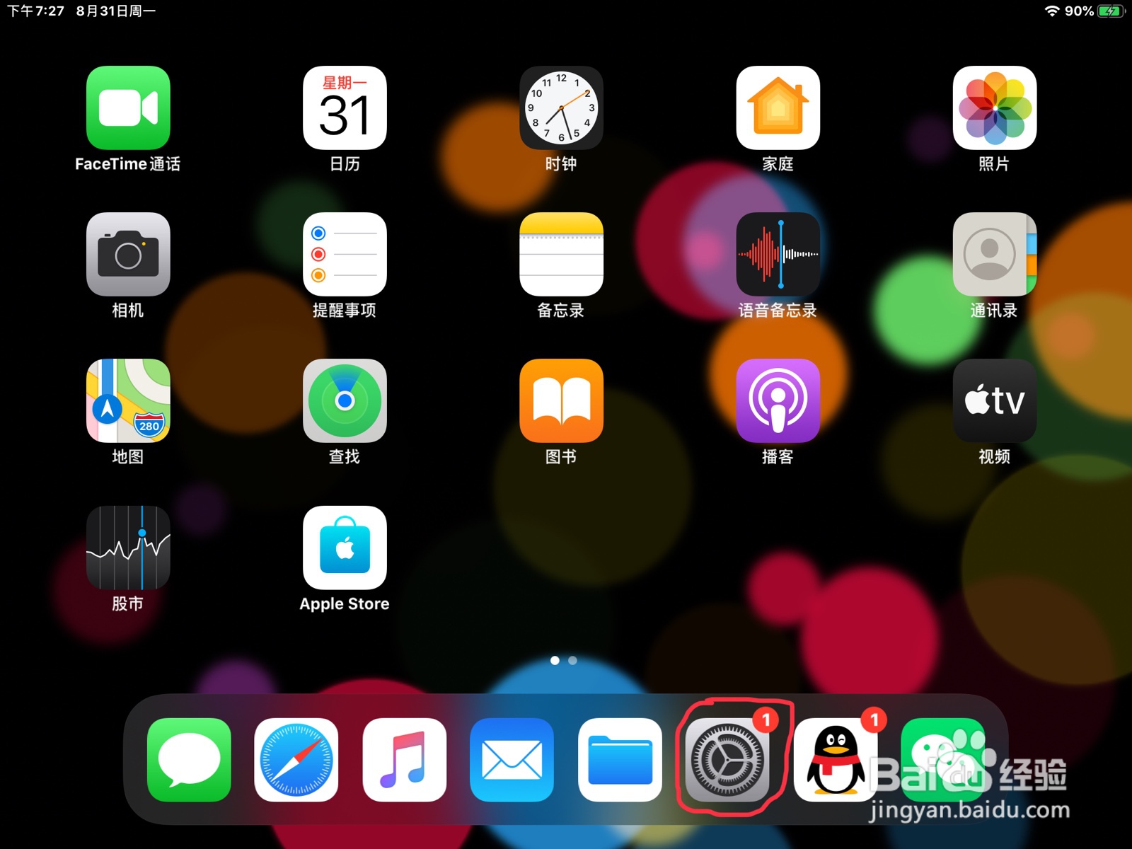Open the 播客 Podcasts app
The image size is (1132, 849).
pos(778,400)
